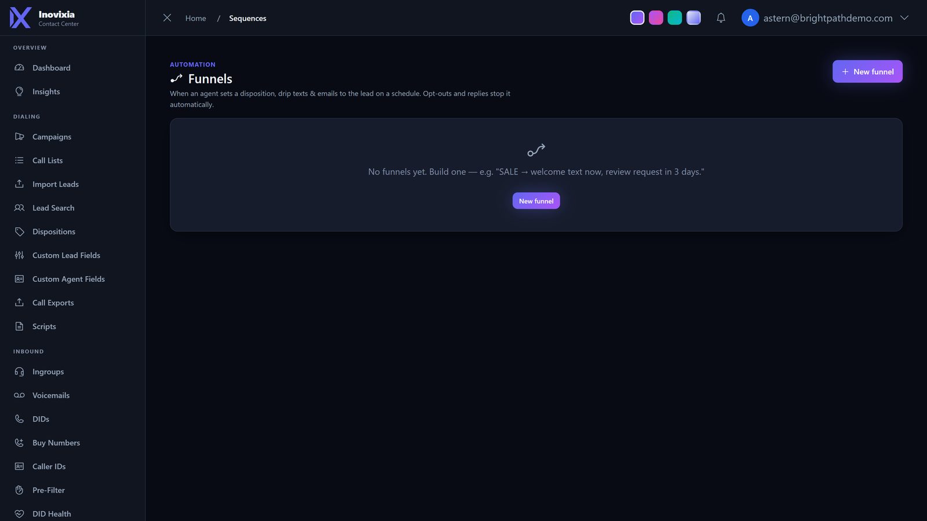Click the Caller IDs icon
The width and height of the screenshot is (927, 521).
pos(19,467)
